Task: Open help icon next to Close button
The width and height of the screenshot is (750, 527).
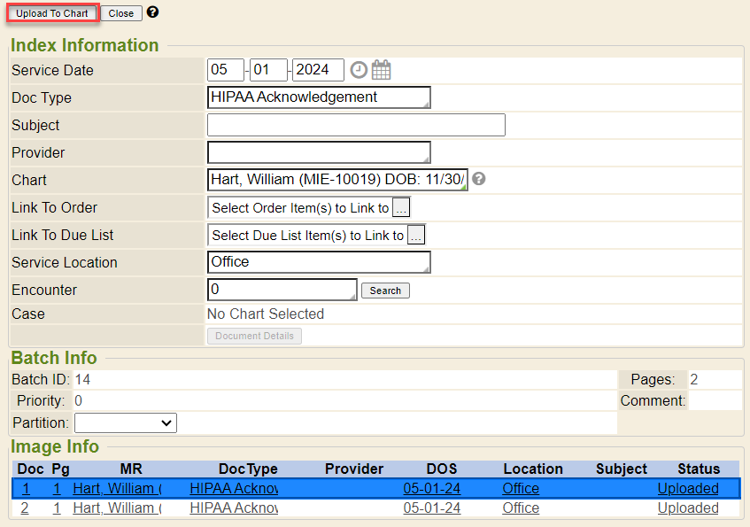Action: coord(152,12)
